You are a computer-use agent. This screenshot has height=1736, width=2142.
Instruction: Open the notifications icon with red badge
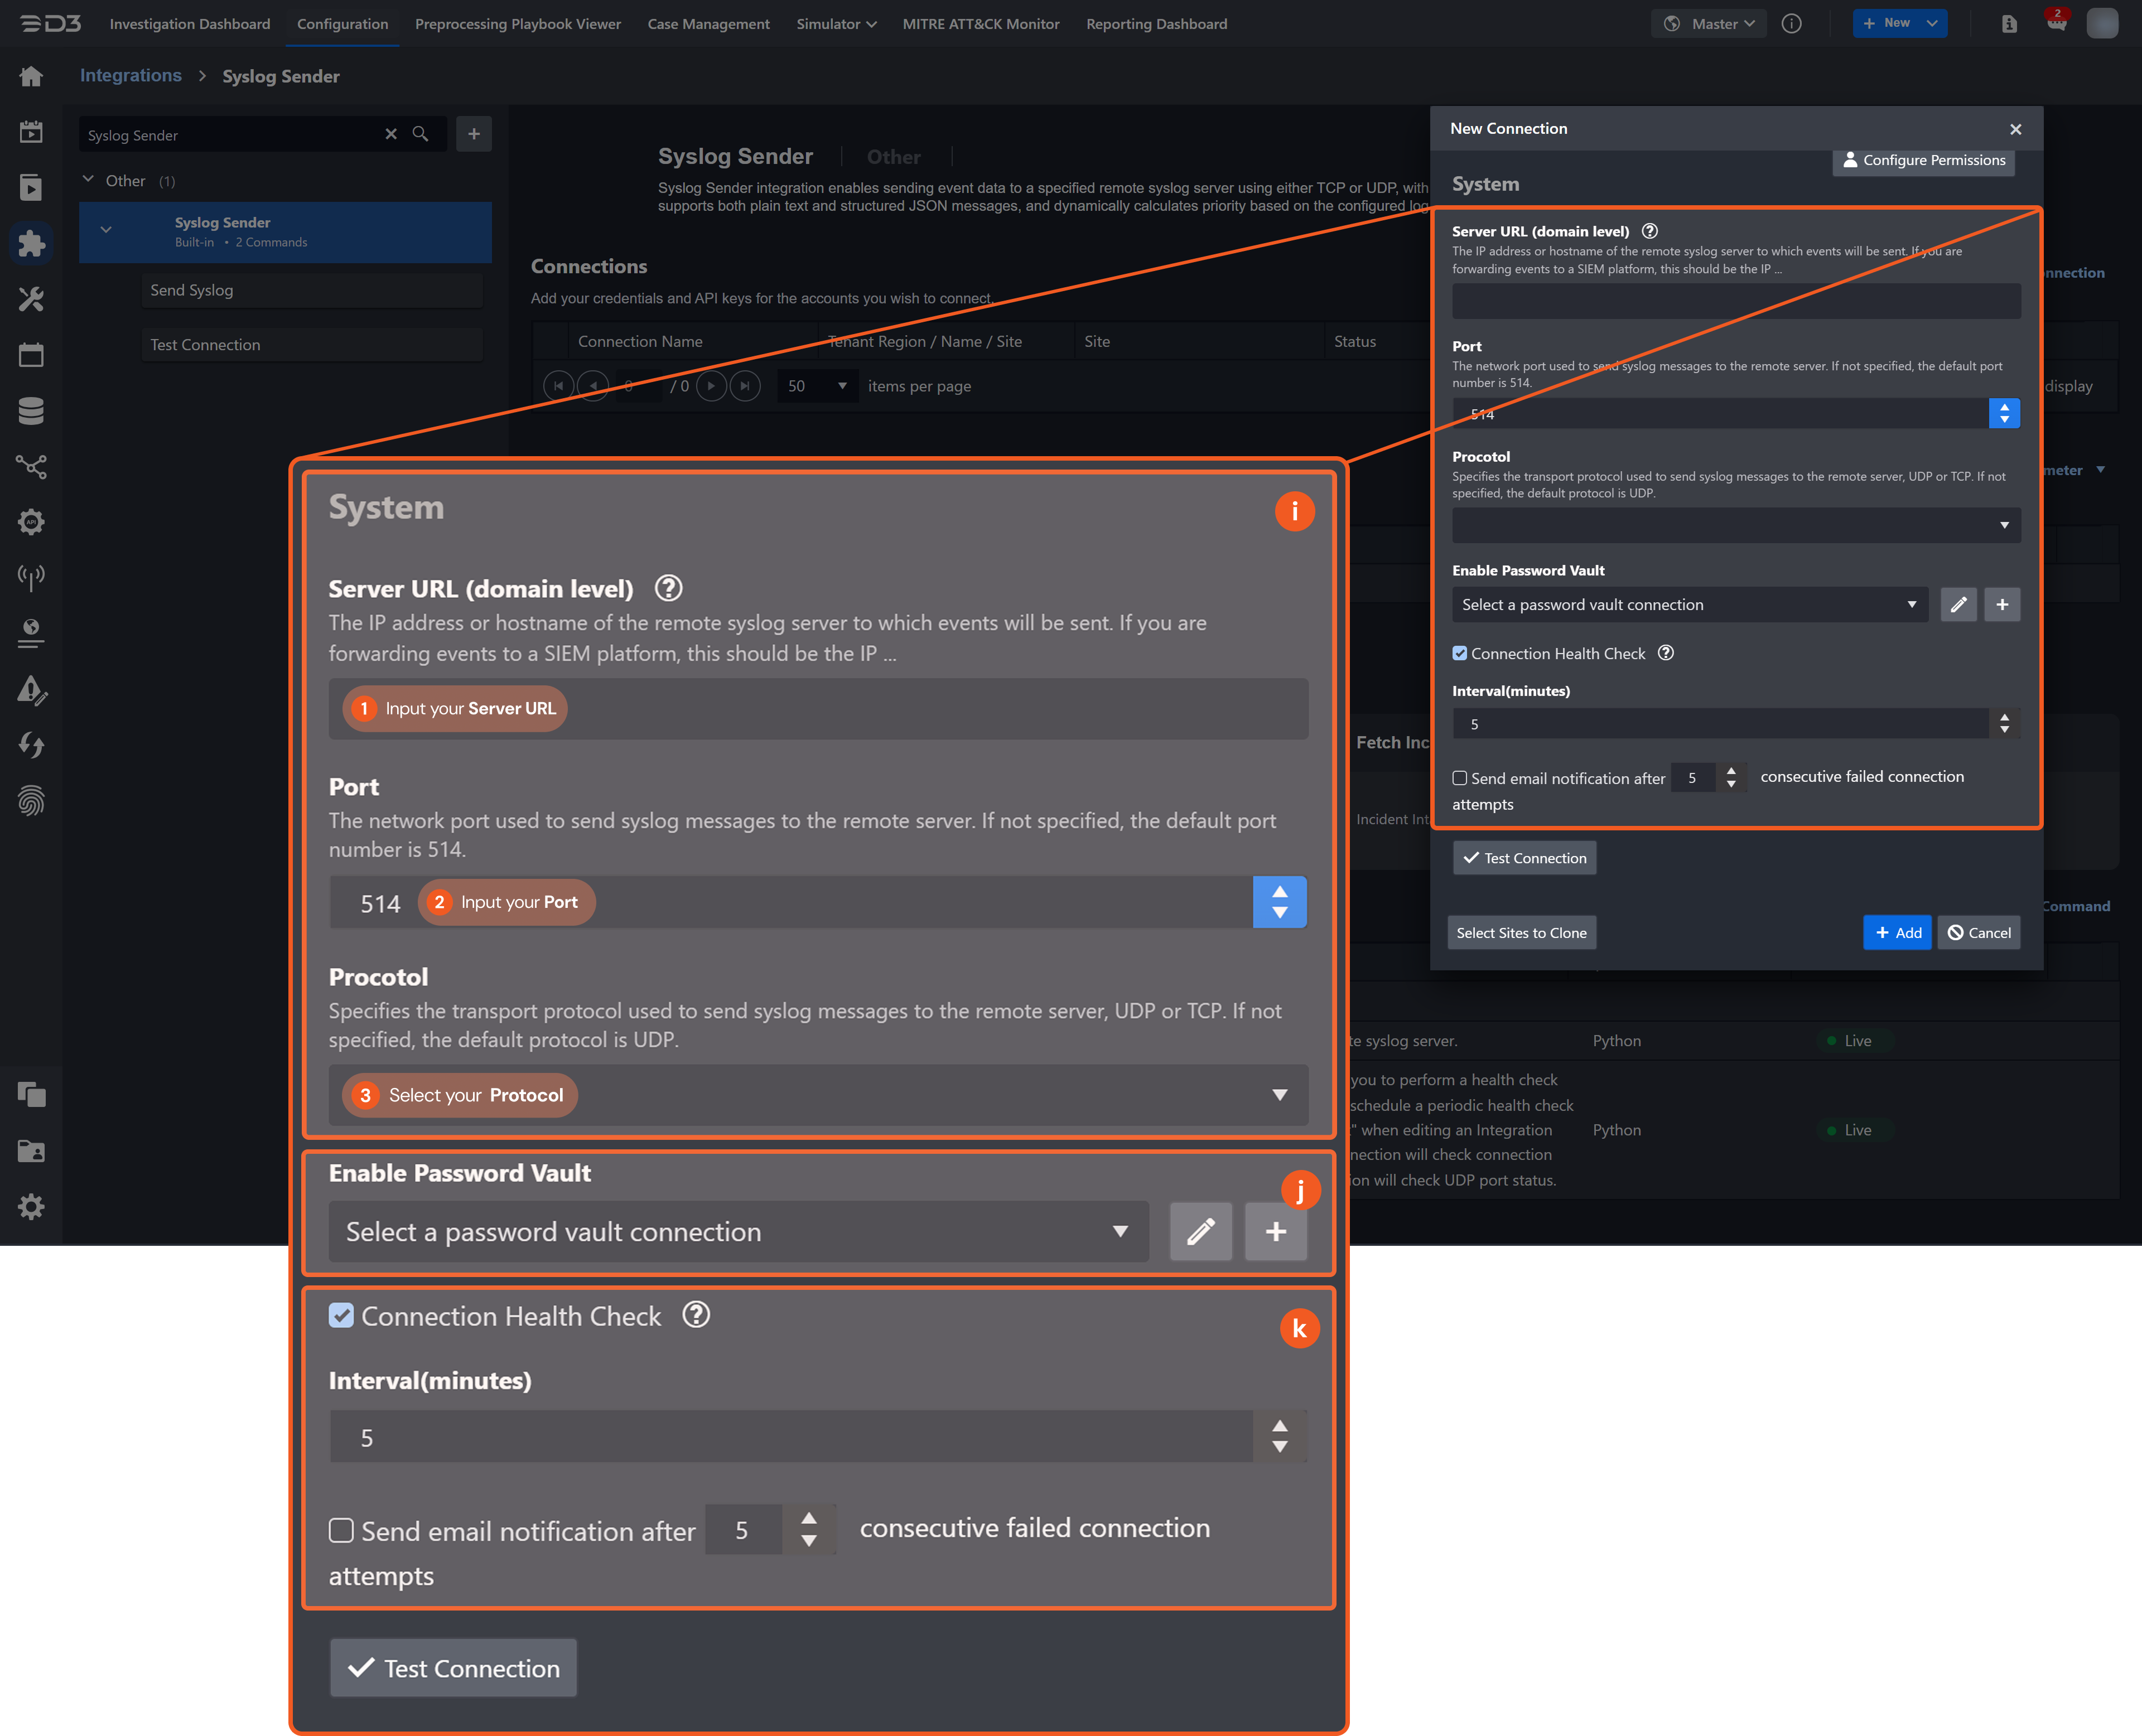pos(2056,22)
